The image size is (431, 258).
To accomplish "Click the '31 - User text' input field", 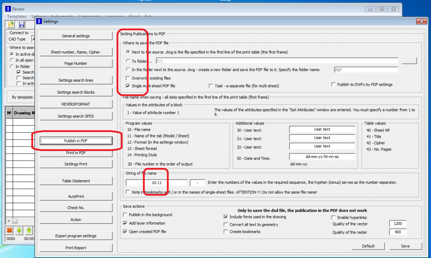I will [x=322, y=138].
